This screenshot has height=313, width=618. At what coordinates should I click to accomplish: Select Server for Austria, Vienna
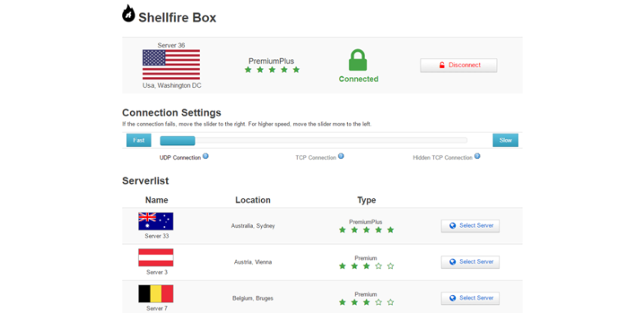tap(470, 262)
